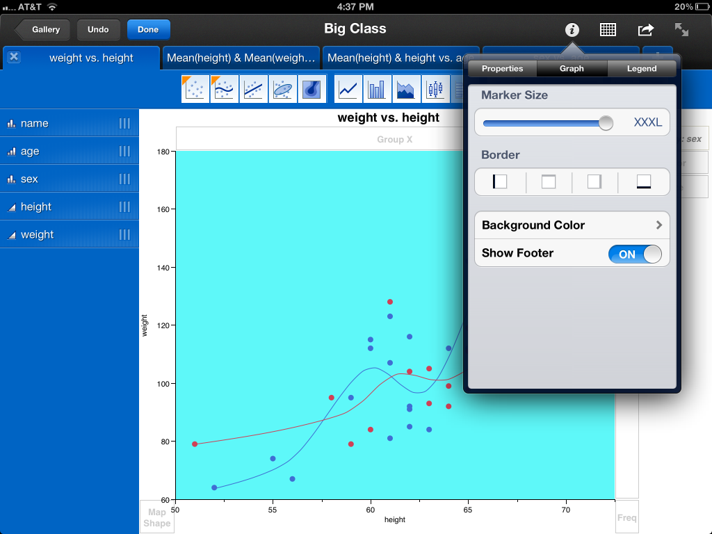Tap the battery indicator in status bar
The height and width of the screenshot is (534, 712).
point(702,7)
